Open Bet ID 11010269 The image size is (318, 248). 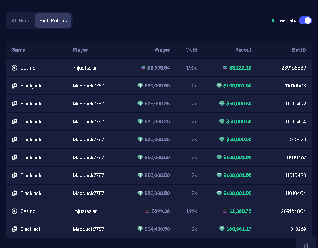click(296, 229)
